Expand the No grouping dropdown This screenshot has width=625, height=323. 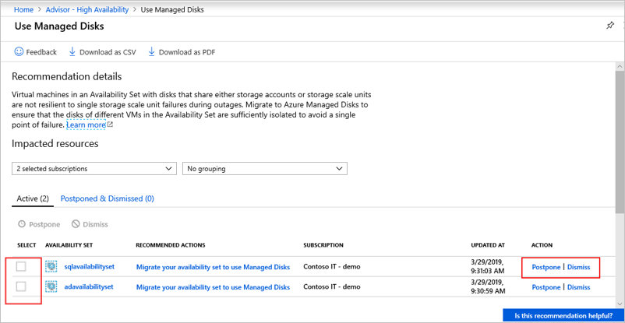(264, 169)
